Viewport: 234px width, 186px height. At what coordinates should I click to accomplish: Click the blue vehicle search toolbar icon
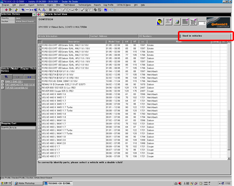tap(23, 10)
